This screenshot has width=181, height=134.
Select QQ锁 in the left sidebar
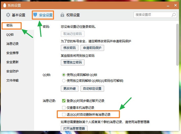coord(10,35)
